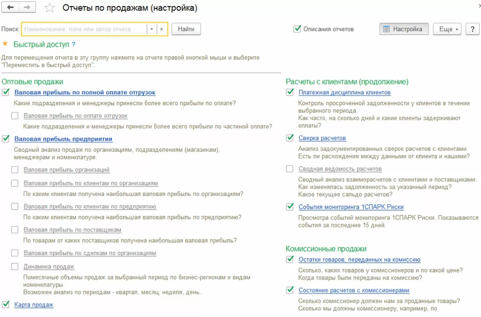
Task: Disable the Сверка расчетов checkbox
Action: pos(290,138)
